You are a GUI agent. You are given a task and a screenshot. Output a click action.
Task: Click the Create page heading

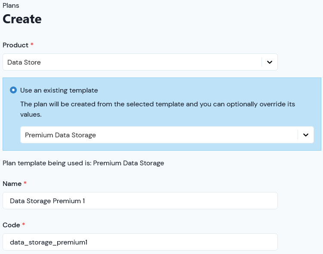22,19
